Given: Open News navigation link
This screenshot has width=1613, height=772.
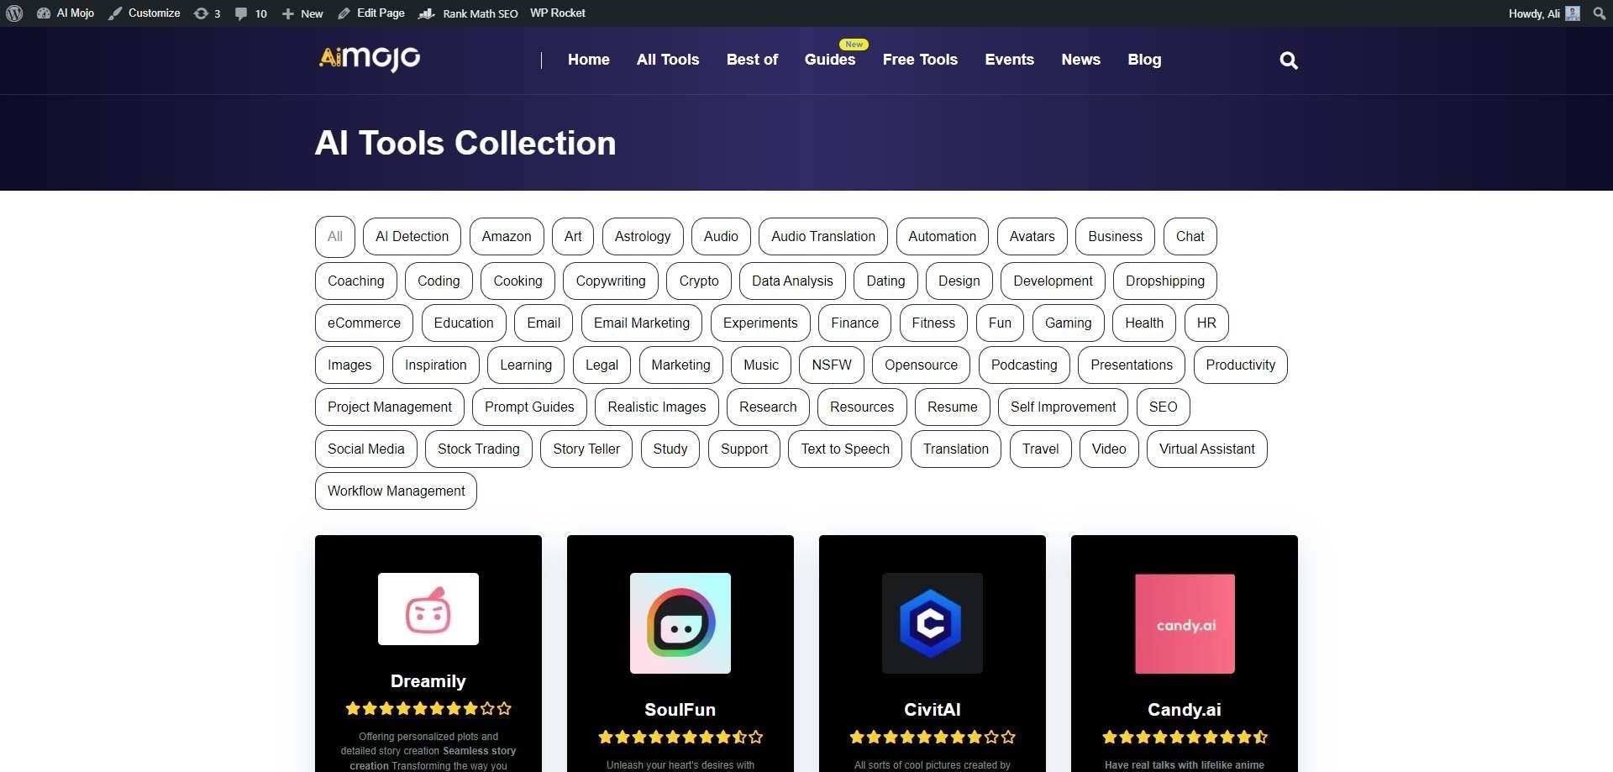Looking at the screenshot, I should point(1080,60).
